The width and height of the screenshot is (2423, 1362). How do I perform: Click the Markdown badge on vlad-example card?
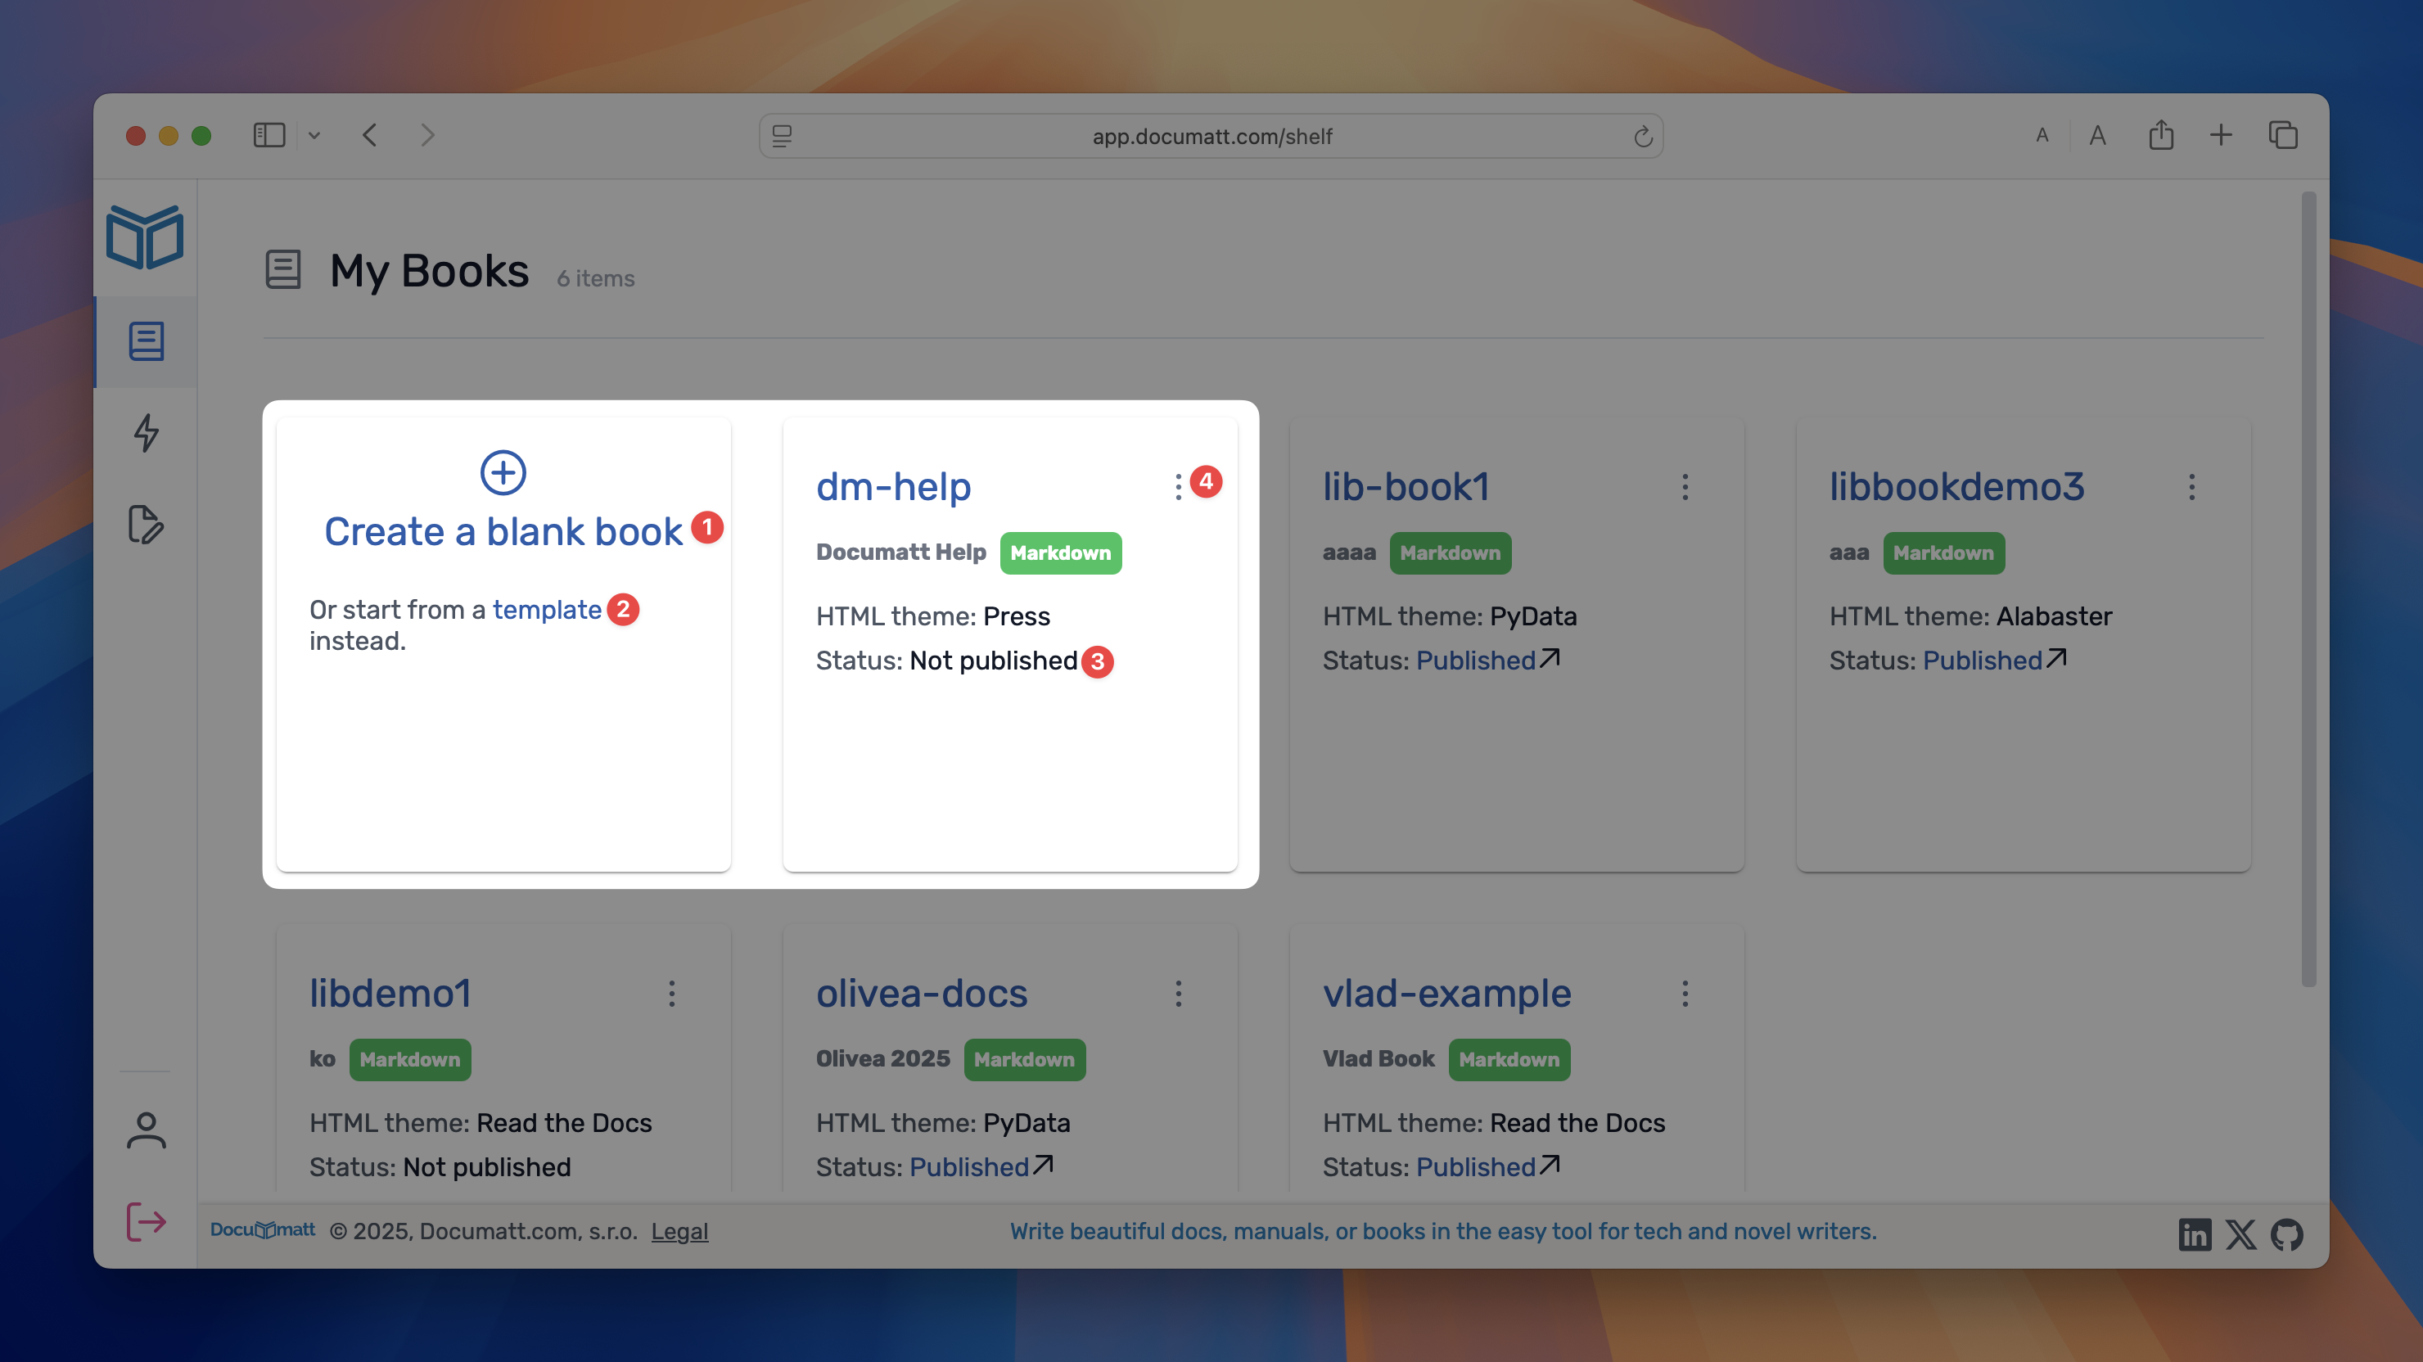tap(1509, 1060)
